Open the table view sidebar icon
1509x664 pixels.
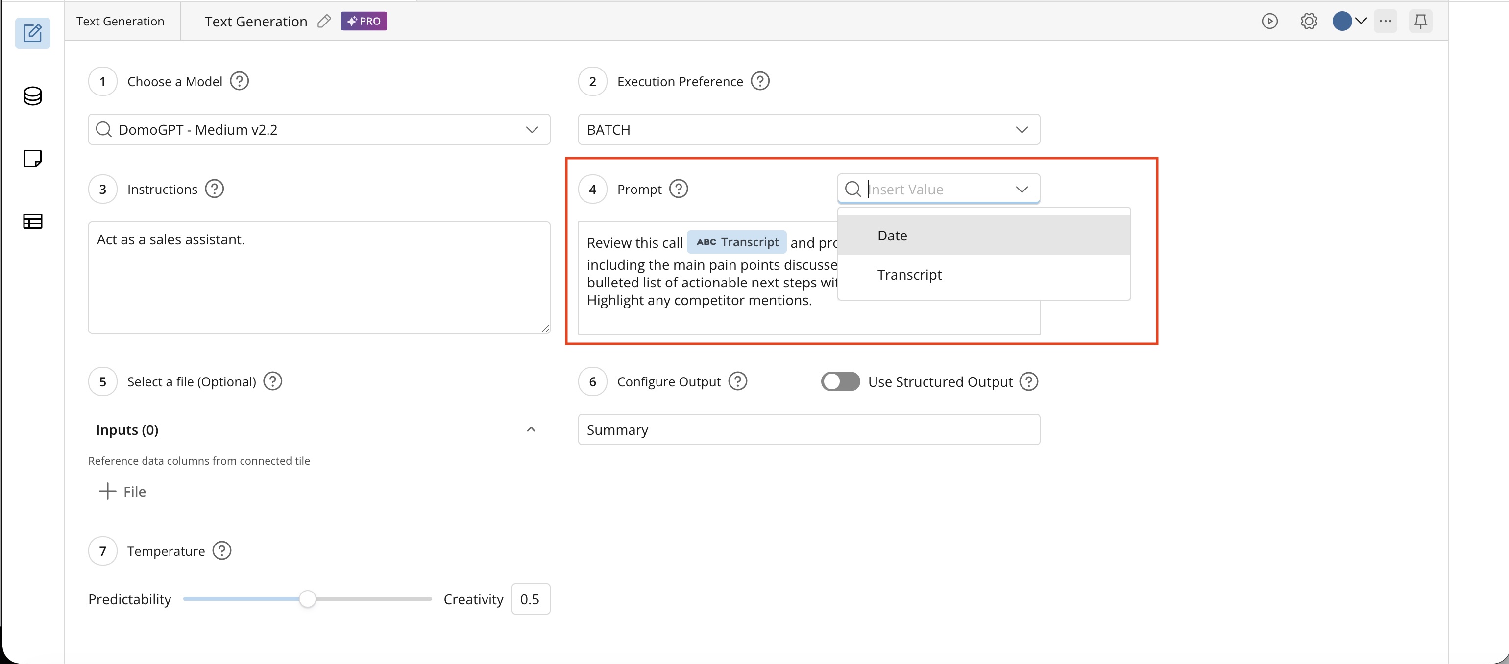pyautogui.click(x=33, y=221)
